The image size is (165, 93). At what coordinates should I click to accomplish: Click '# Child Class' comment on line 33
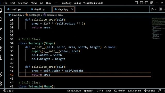click(29, 39)
